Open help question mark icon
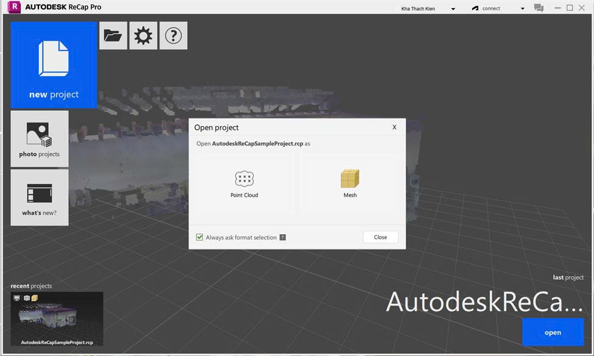 [173, 35]
